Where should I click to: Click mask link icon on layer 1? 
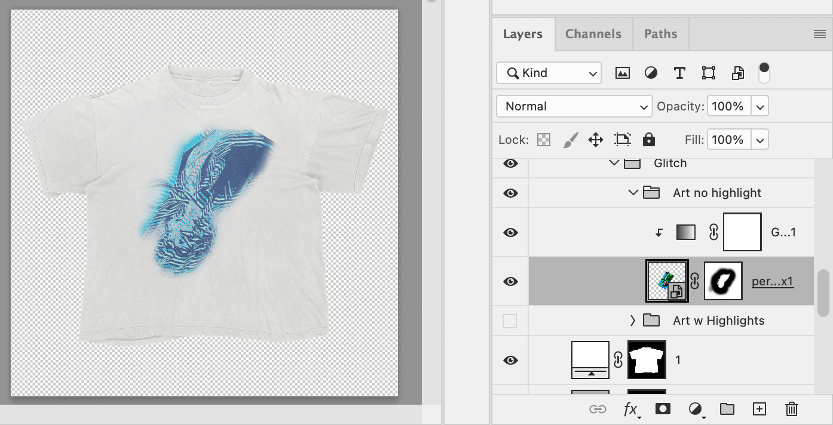coord(618,359)
